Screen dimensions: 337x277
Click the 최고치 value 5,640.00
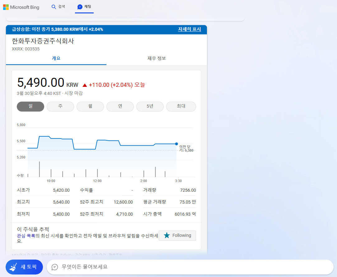click(61, 202)
